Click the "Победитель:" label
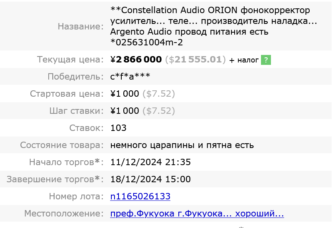Image resolution: width=332 pixels, height=228 pixels. pyautogui.click(x=75, y=76)
